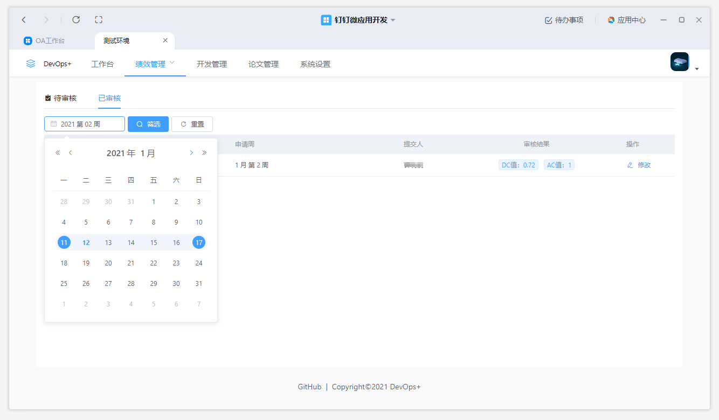Choose date 31 in January's last row

pos(199,284)
